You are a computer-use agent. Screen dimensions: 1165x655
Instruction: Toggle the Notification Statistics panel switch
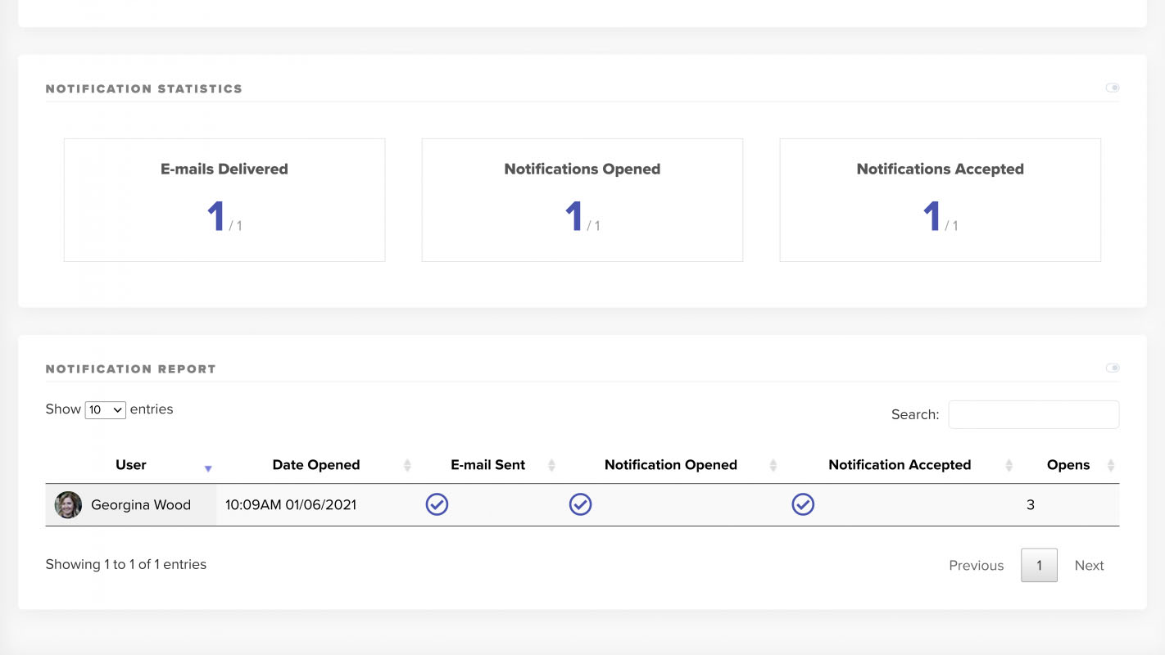1112,88
